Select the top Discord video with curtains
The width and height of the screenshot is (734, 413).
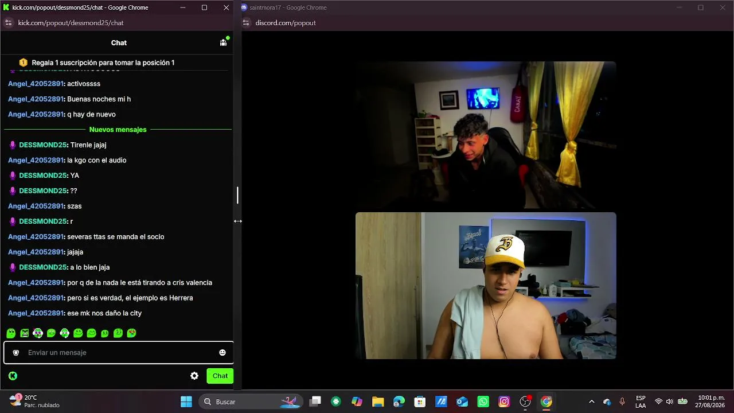pyautogui.click(x=486, y=135)
